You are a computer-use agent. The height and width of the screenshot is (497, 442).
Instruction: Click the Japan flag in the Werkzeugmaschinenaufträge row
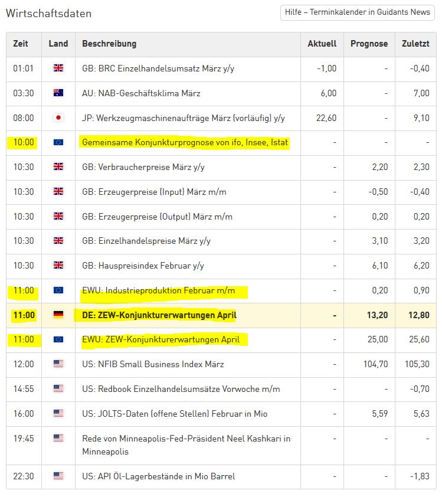(58, 117)
